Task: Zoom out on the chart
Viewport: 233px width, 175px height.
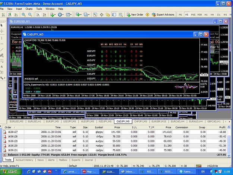Action: pos(30,15)
